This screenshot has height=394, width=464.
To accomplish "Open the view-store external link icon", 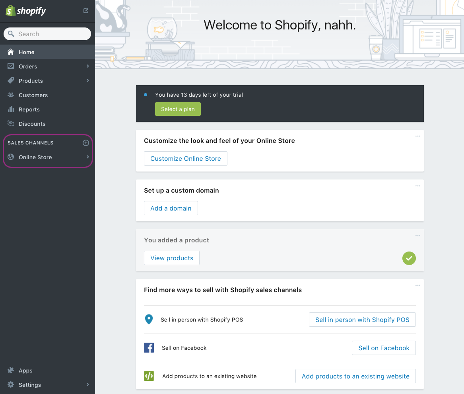I will coord(86,11).
